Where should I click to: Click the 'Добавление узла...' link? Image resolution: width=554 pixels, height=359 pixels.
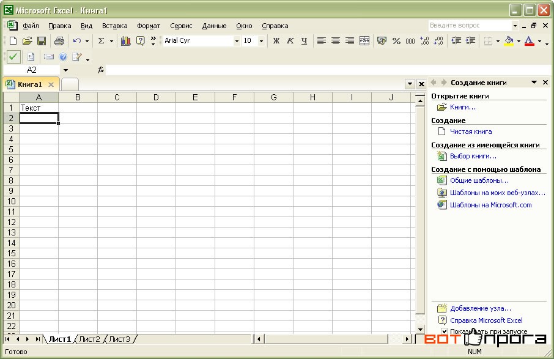tap(481, 308)
